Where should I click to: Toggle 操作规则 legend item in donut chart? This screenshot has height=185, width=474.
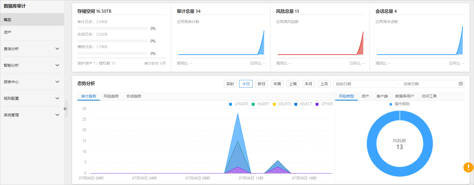coord(400,104)
